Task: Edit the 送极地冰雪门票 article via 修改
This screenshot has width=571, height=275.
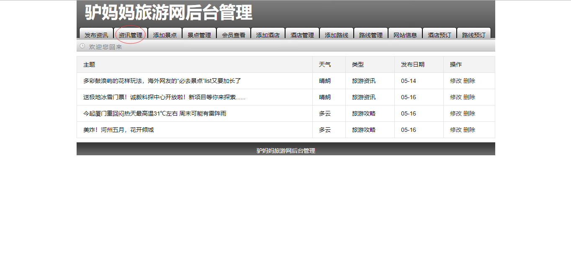Action: click(456, 97)
